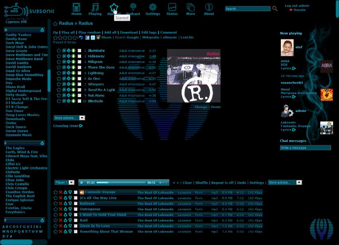
Task: Rate the album five stars
Action: (75, 37)
